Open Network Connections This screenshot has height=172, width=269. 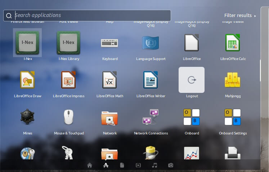click(x=151, y=117)
